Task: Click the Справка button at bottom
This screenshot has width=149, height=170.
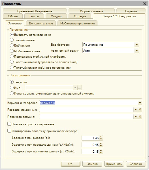Action: click(136, 164)
